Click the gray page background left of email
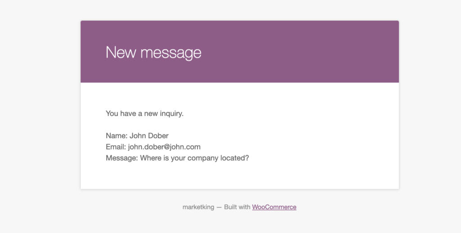The image size is (461, 233). click(x=40, y=117)
